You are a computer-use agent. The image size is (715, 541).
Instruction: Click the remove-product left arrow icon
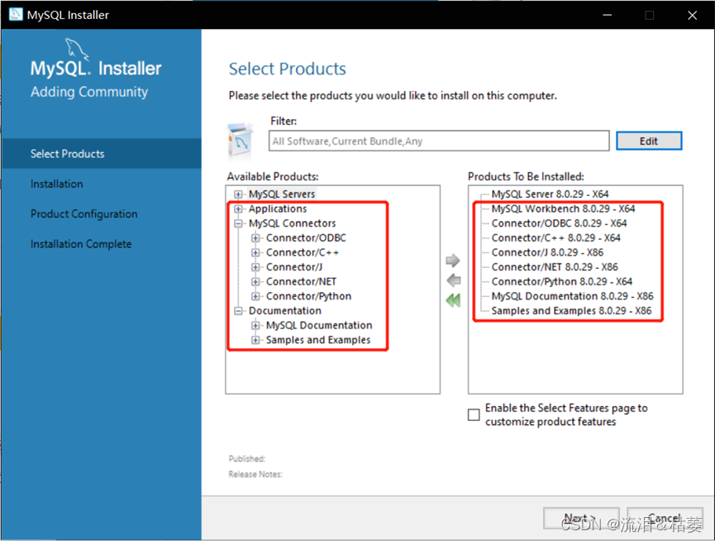[454, 280]
